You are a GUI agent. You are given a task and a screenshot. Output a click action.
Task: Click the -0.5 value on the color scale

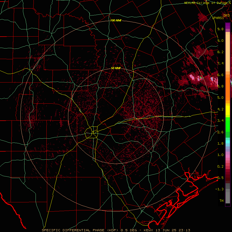219,178
